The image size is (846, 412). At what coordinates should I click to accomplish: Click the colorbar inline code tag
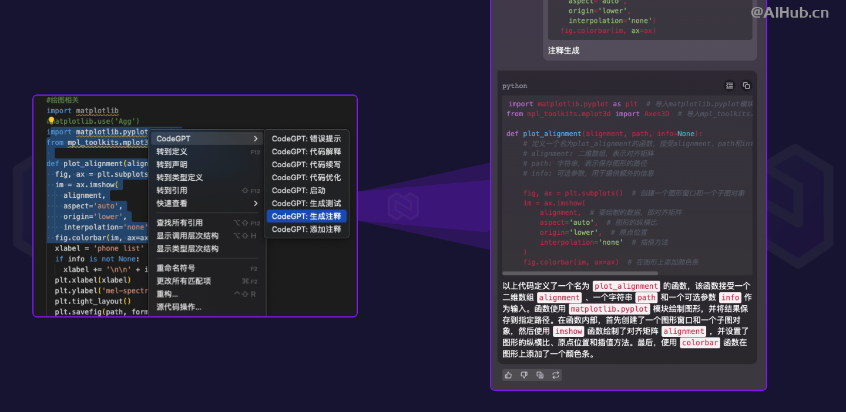tap(700, 342)
